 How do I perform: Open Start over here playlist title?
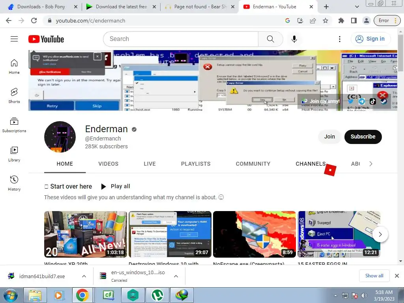tap(71, 186)
